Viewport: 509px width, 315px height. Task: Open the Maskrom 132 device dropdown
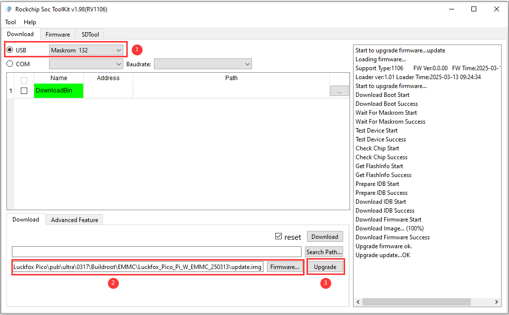coord(86,50)
